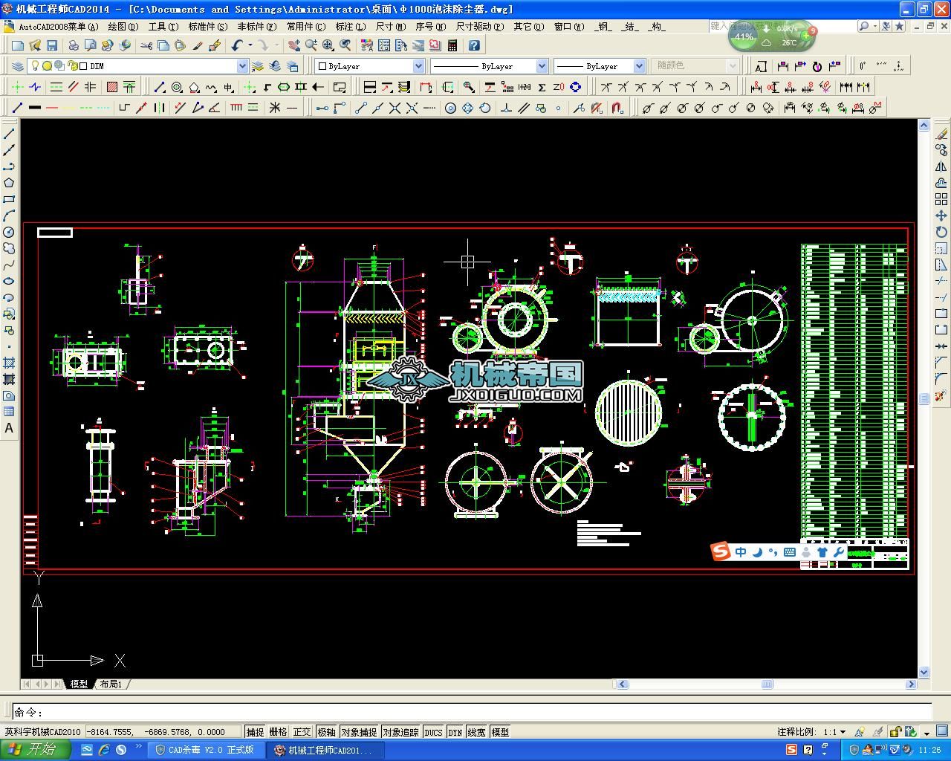Open the annotation scale 1:1 dropdown
Screen dimensions: 951x761
(843, 732)
